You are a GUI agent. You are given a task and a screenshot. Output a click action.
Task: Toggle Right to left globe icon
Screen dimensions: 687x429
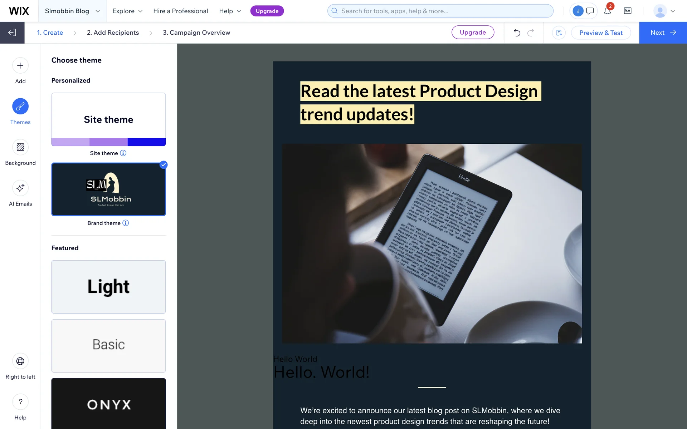(x=20, y=361)
